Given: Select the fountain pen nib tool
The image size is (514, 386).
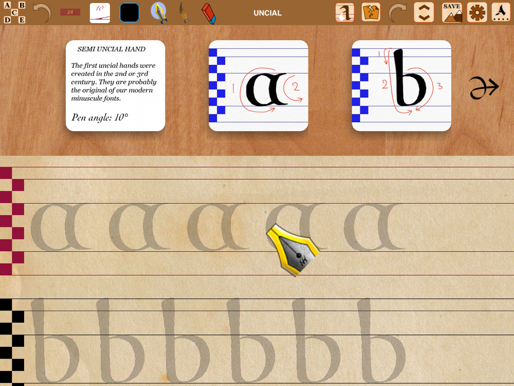Looking at the screenshot, I should coord(159,12).
